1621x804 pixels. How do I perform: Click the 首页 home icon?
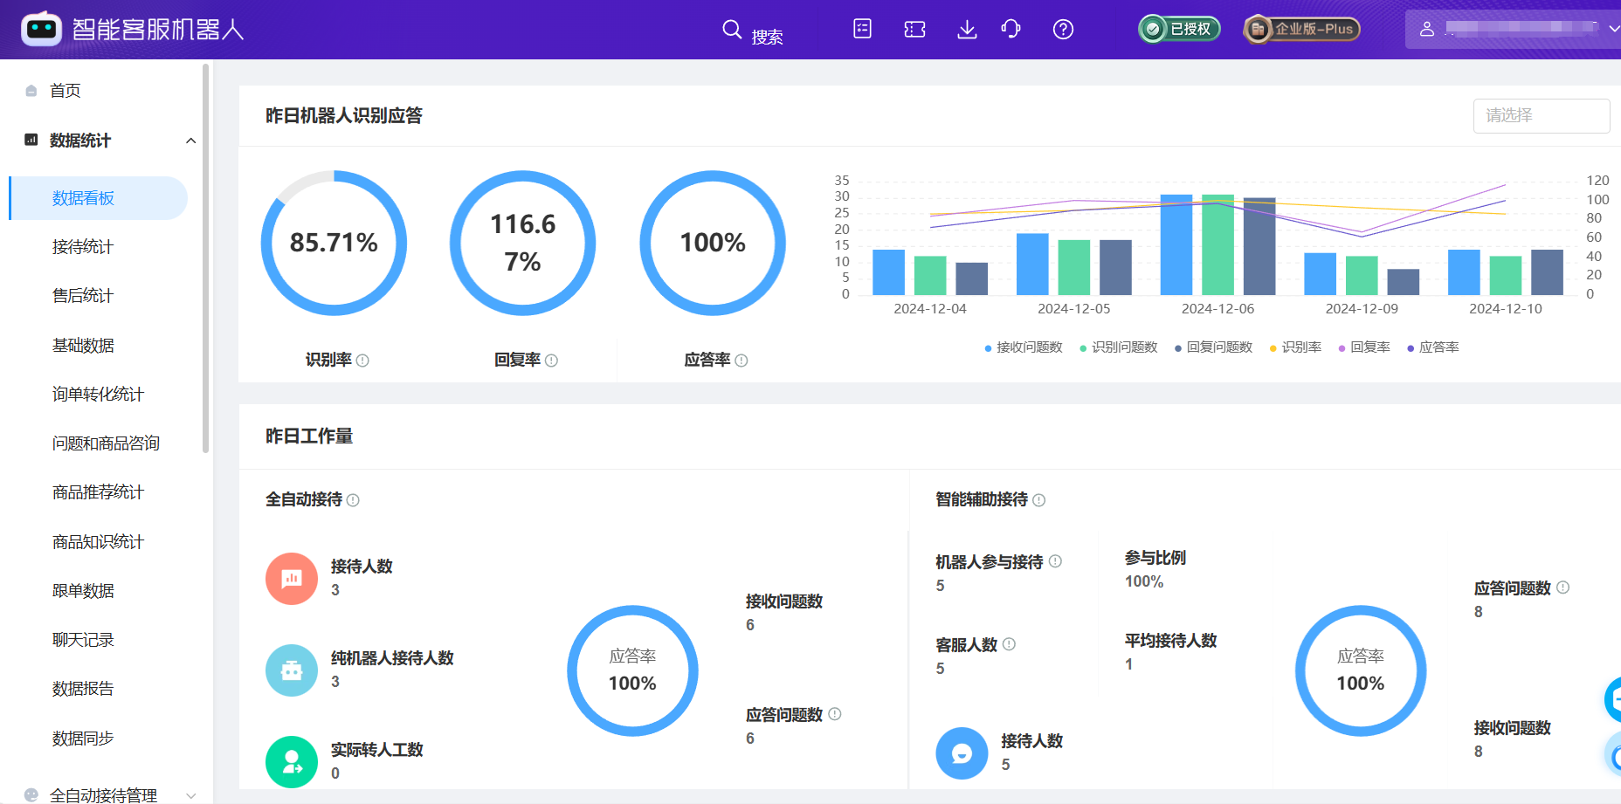click(x=31, y=91)
